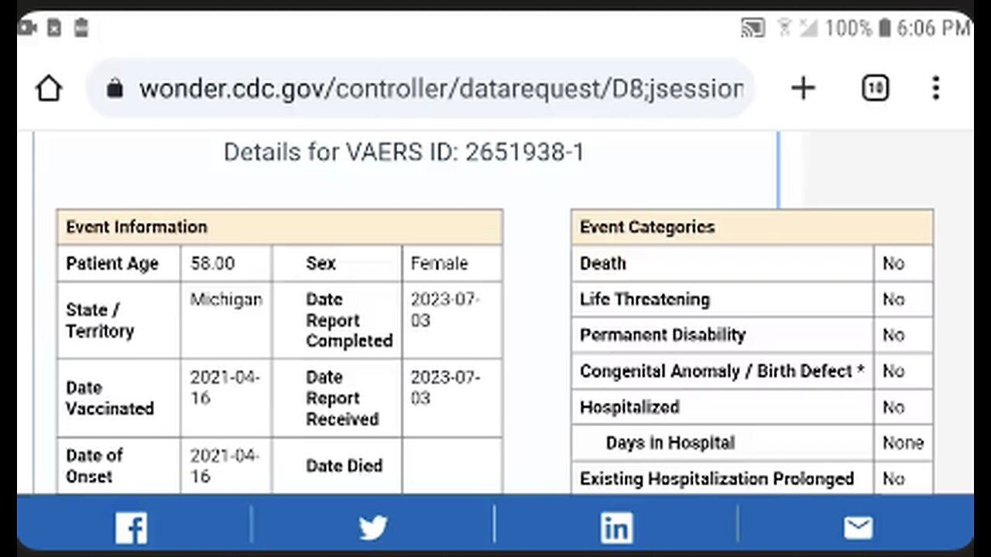
Task: Tap the lock icon in address bar
Action: (x=115, y=89)
